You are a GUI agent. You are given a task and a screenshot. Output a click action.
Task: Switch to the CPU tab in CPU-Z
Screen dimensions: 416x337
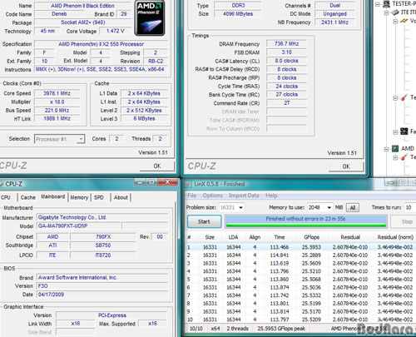[6, 197]
